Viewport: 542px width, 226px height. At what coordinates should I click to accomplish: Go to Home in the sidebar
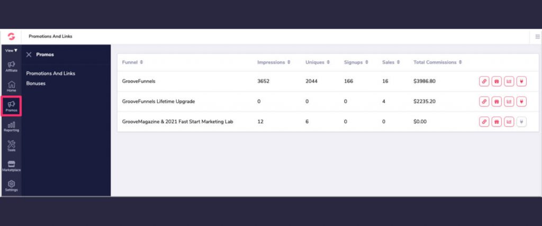(x=11, y=86)
